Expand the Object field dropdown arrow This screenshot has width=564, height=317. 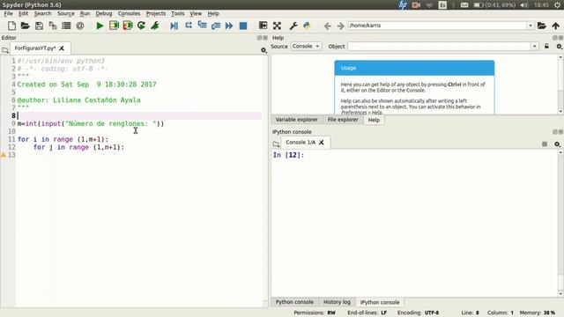point(535,46)
